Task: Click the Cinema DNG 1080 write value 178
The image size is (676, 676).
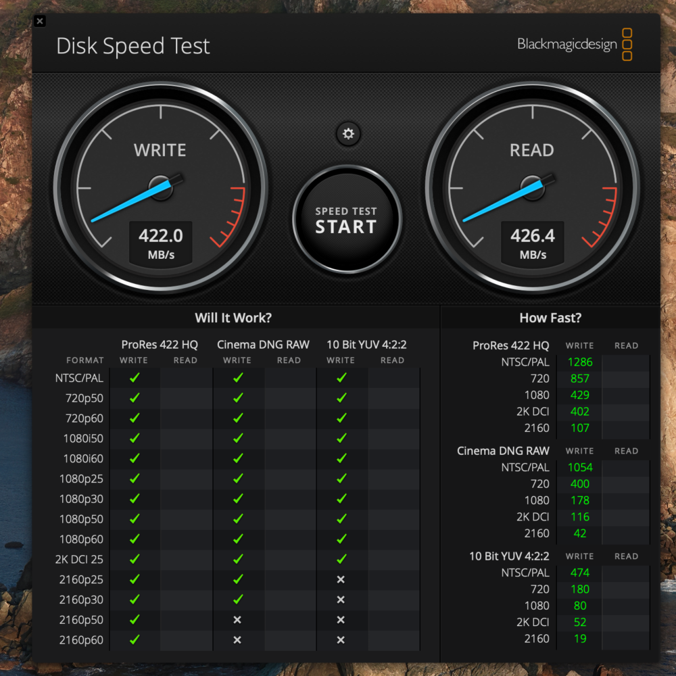Action: (580, 500)
